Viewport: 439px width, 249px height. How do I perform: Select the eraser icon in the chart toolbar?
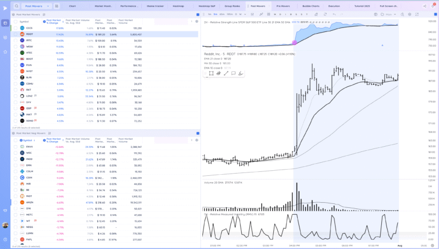tap(316, 14)
